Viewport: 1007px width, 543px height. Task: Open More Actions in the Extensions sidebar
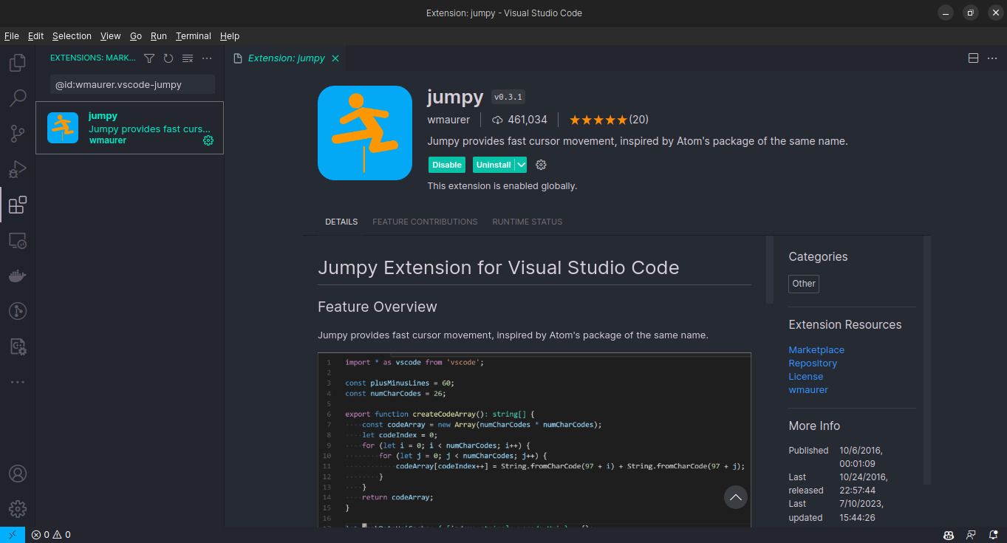click(207, 58)
